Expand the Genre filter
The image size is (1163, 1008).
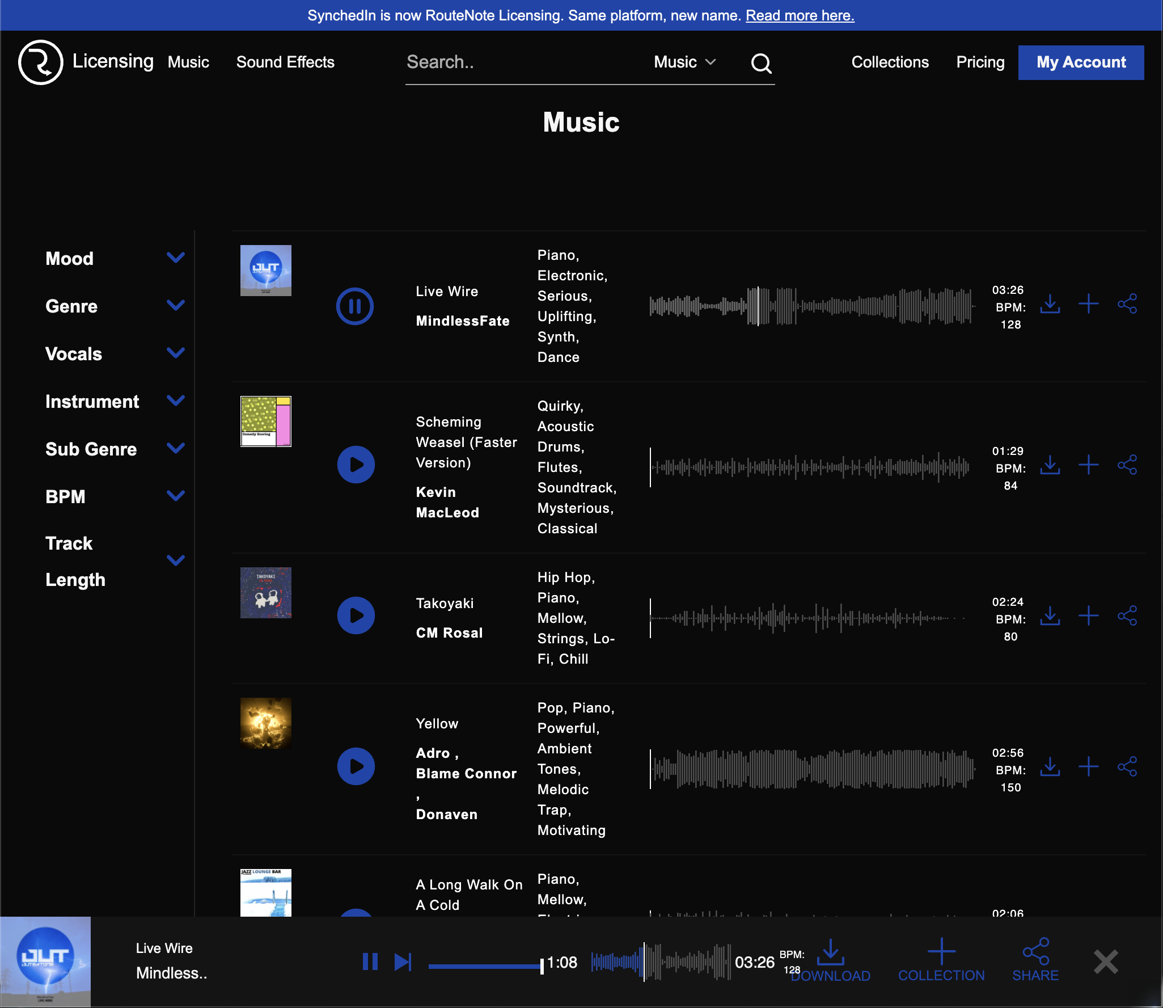pyautogui.click(x=176, y=306)
